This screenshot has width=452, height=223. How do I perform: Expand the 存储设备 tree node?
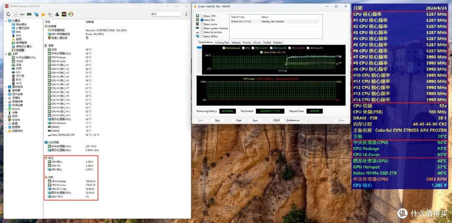(6, 101)
